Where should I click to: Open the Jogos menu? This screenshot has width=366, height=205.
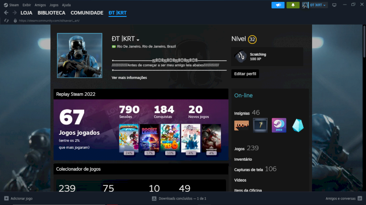click(x=54, y=5)
